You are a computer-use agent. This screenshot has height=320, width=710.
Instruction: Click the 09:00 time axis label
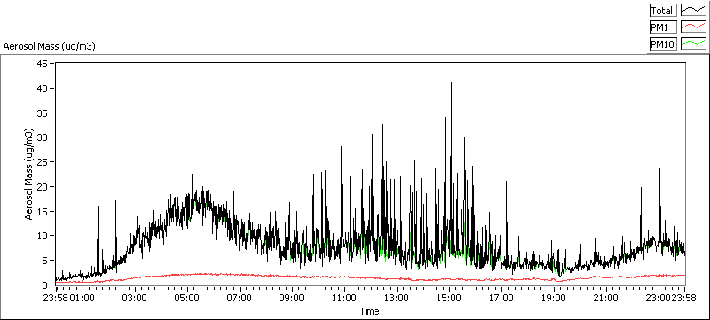292,299
